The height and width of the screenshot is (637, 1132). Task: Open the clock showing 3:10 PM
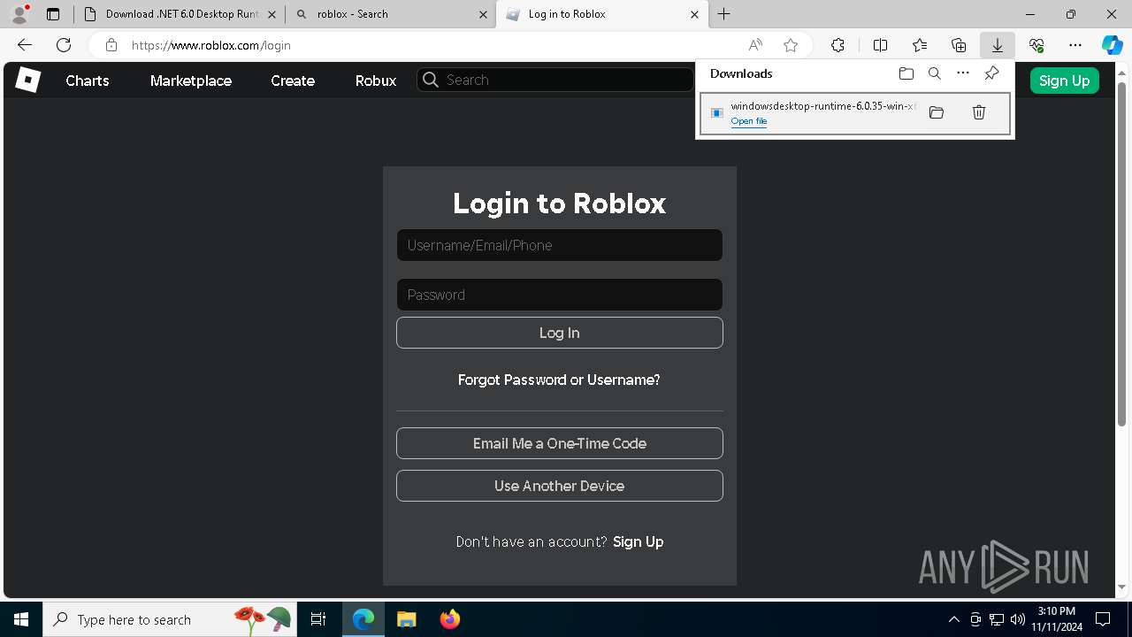click(1057, 619)
